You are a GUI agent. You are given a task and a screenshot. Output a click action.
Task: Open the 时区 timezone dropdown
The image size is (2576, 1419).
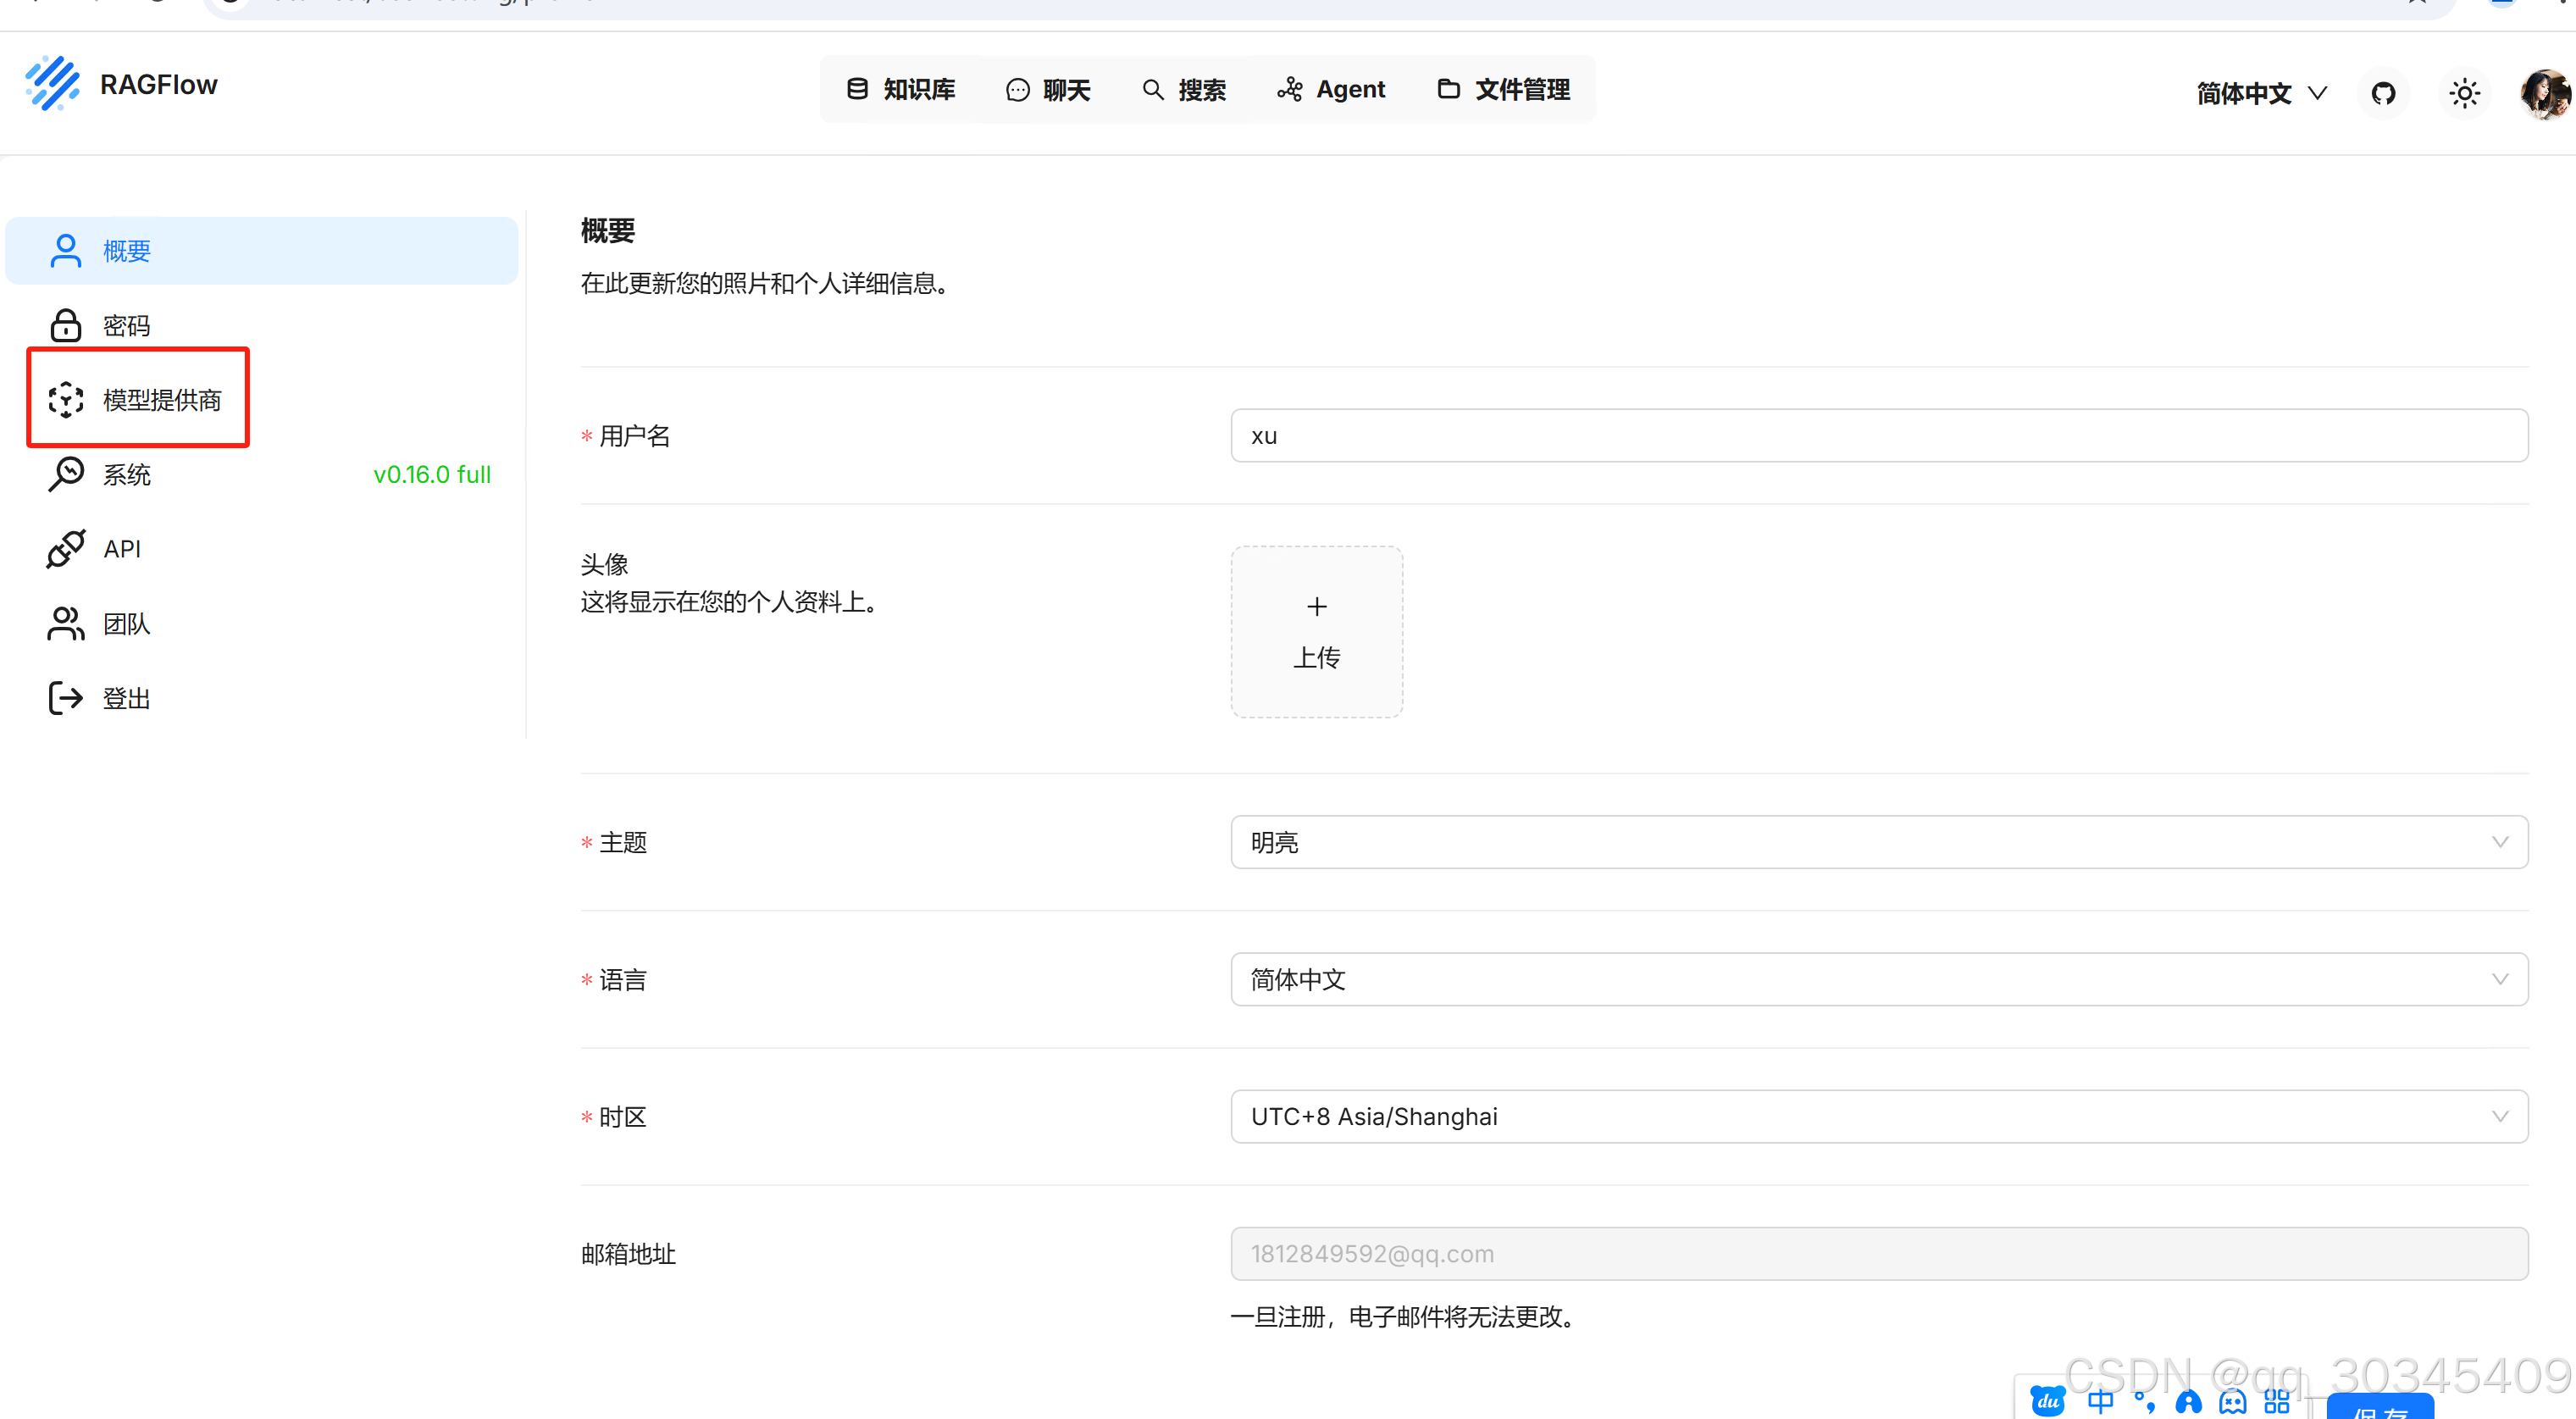(1878, 1116)
